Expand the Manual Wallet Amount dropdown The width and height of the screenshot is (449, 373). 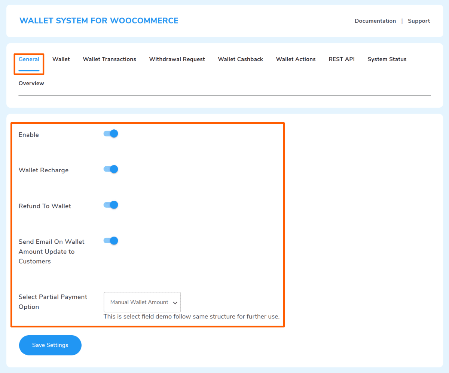[x=142, y=302]
